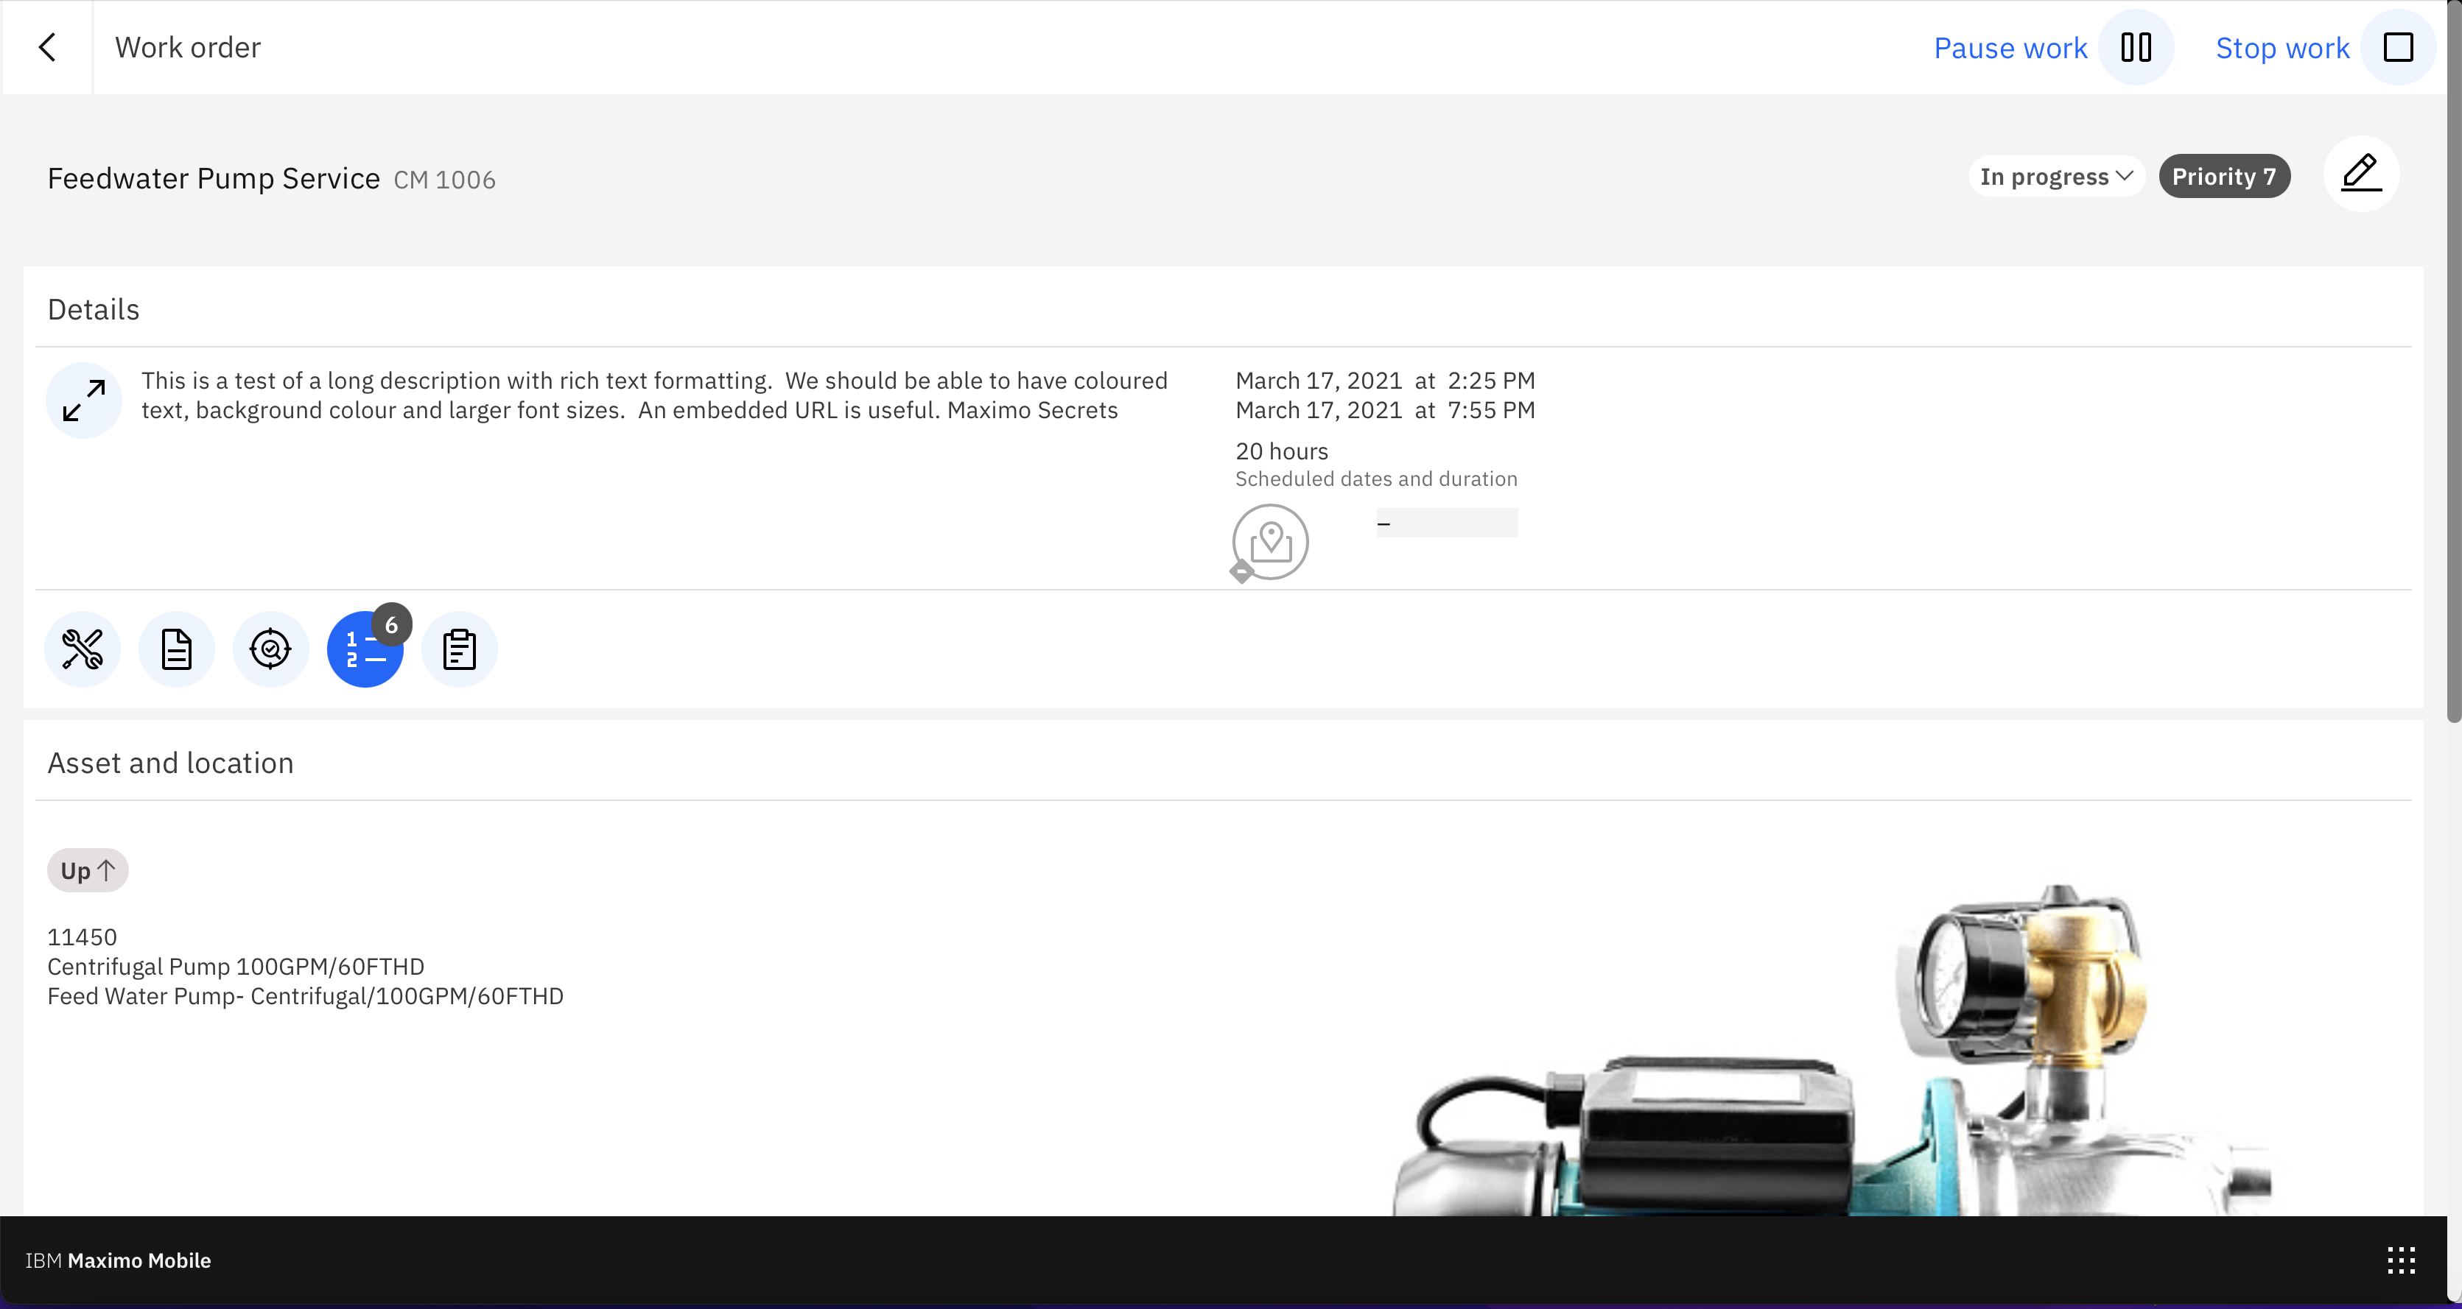2462x1309 pixels.
Task: Navigate back using the left chevron
Action: click(47, 47)
